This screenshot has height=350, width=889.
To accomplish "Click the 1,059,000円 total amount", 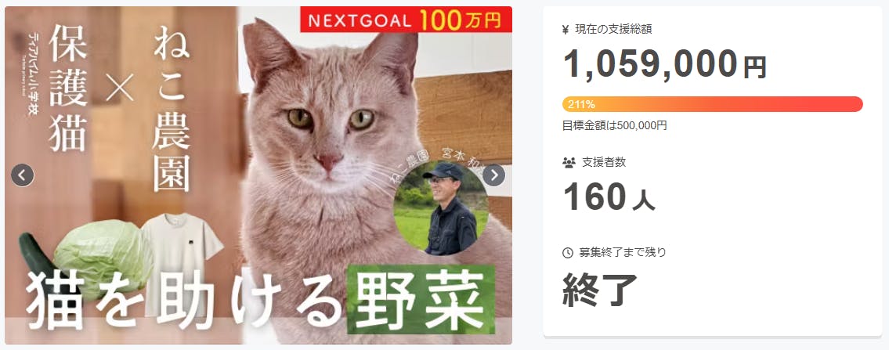I will tap(664, 63).
